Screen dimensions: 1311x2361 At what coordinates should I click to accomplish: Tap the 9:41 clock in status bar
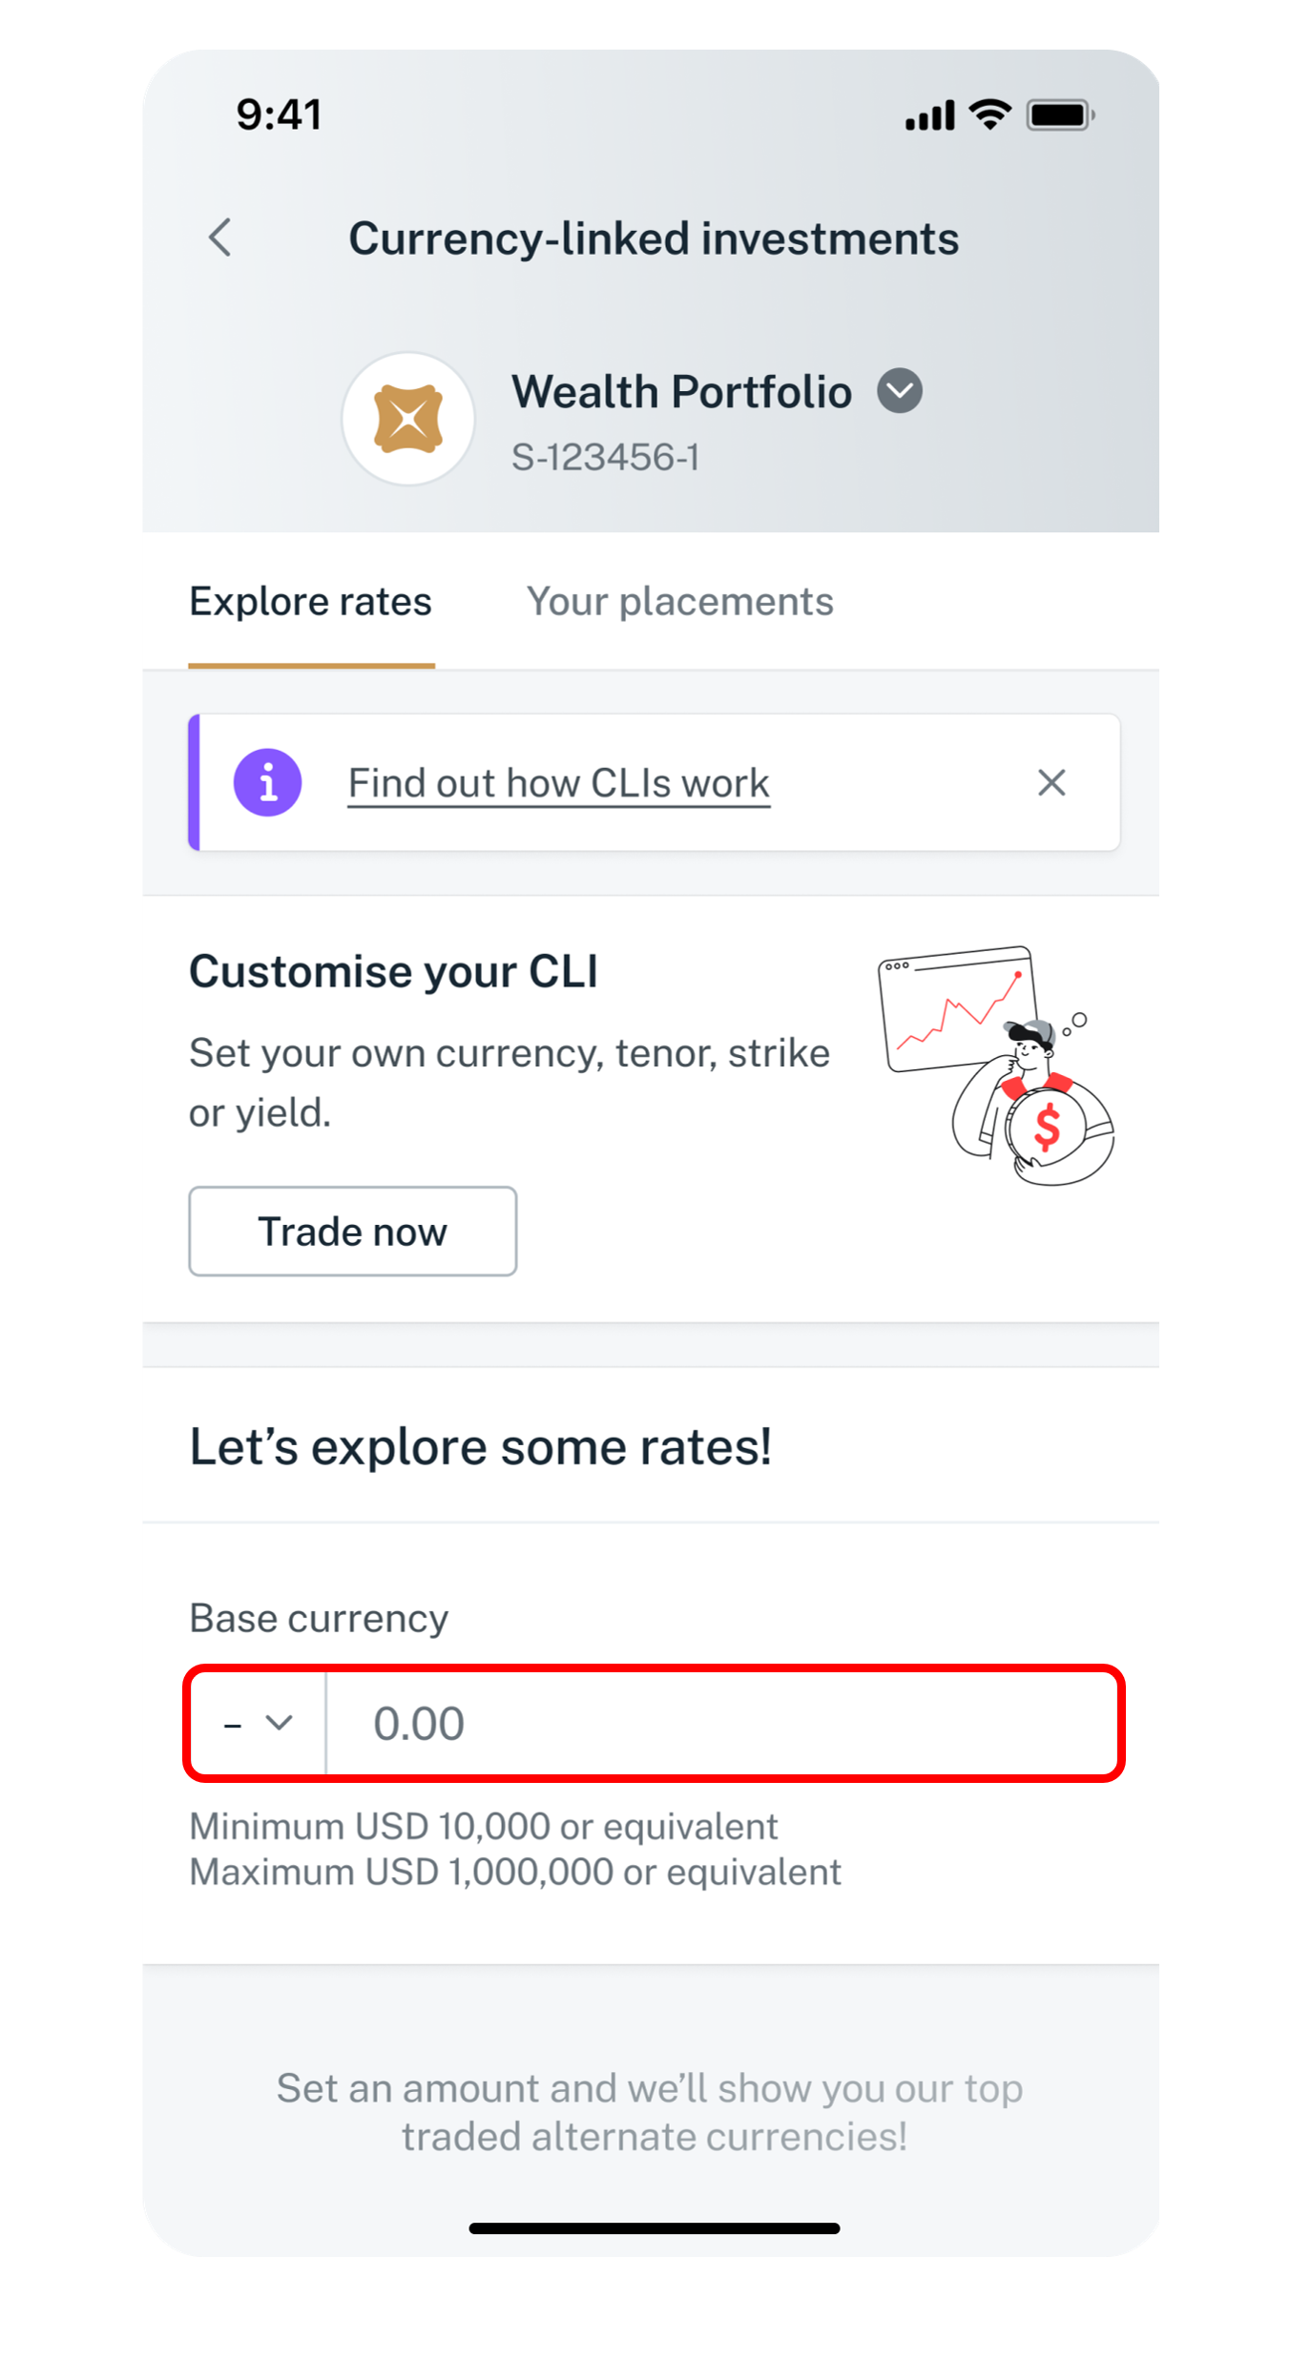279,114
